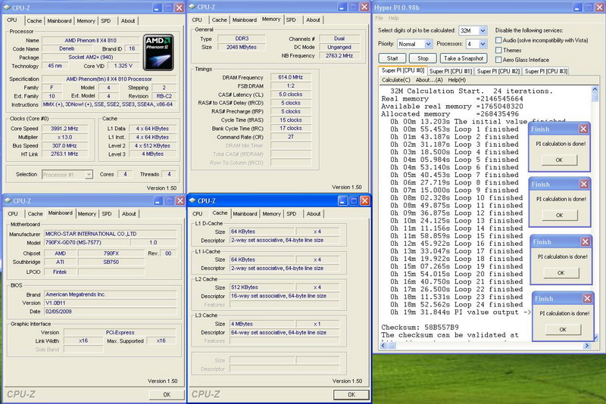Click the Start button in Hyper PI
The height and width of the screenshot is (404, 606).
(392, 58)
